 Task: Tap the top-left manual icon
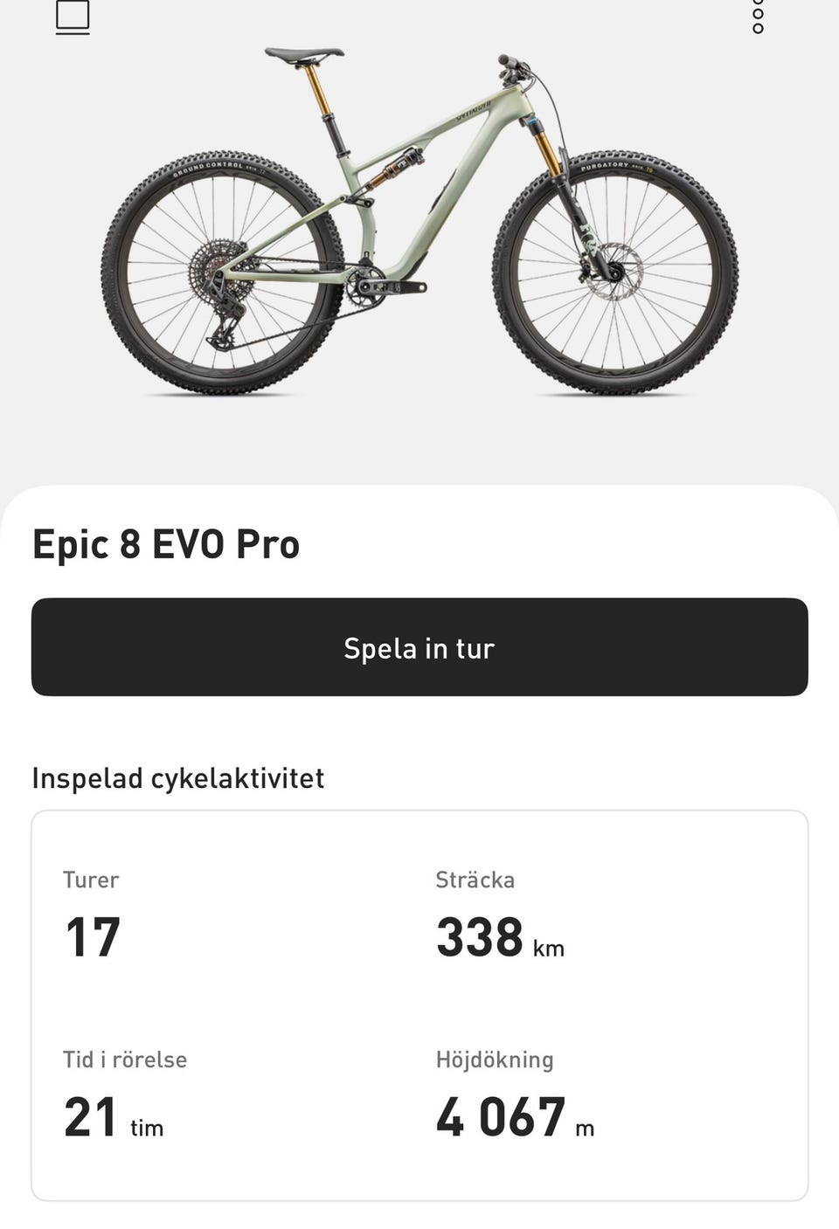(73, 17)
